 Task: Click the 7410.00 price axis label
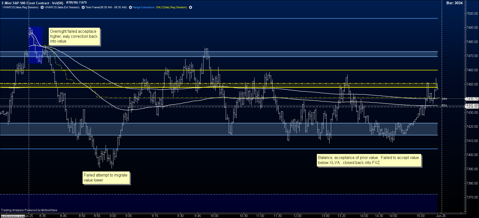[472, 141]
